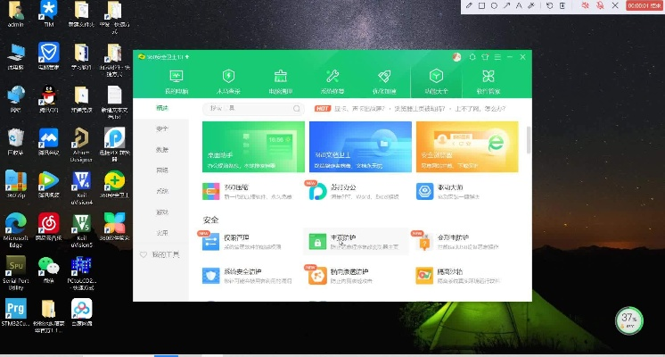This screenshot has width=665, height=357.
Task: Open the 安全浏览器 orange banner card
Action: pyautogui.click(x=466, y=146)
